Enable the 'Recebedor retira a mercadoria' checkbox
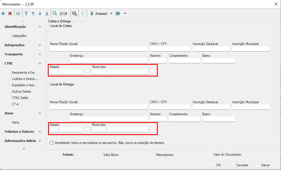Viewport: 281px width, 170px height. pos(52,142)
